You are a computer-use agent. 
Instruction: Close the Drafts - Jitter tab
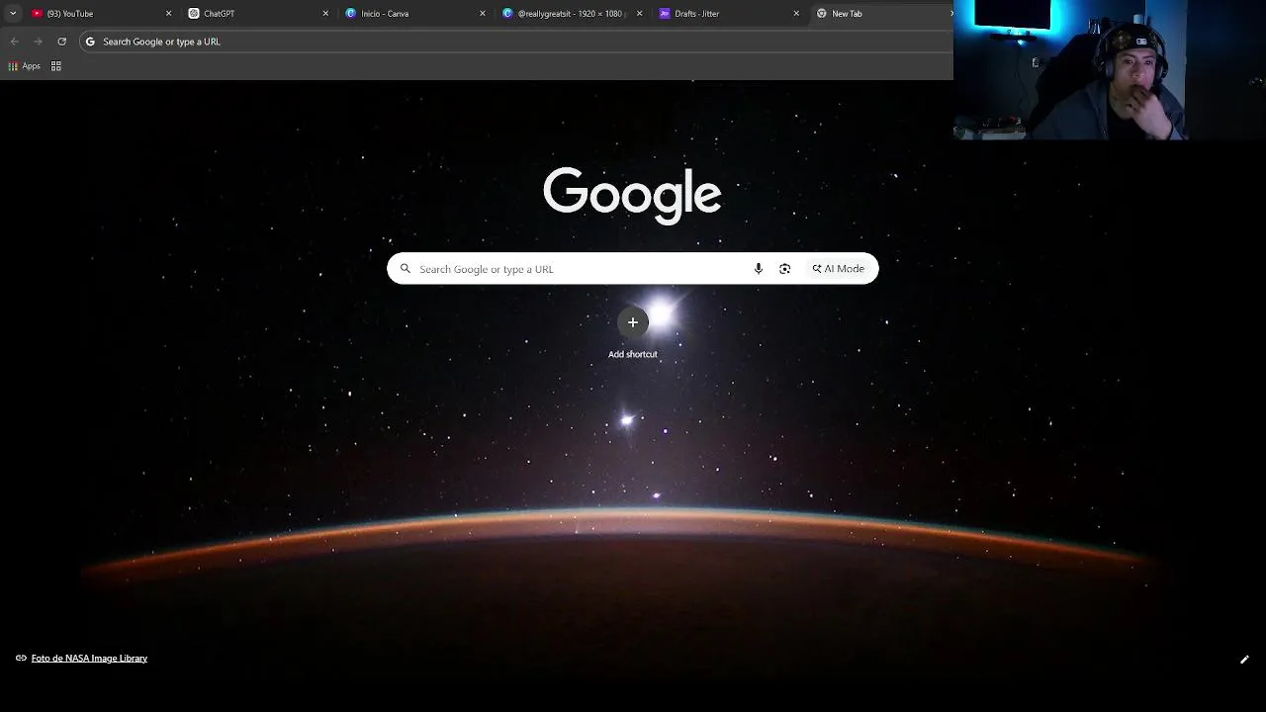[x=796, y=14]
